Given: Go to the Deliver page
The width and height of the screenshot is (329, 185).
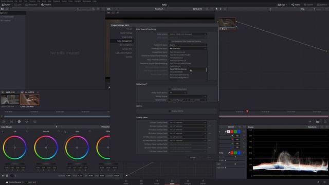Looking at the screenshot, I should tap(203, 182).
